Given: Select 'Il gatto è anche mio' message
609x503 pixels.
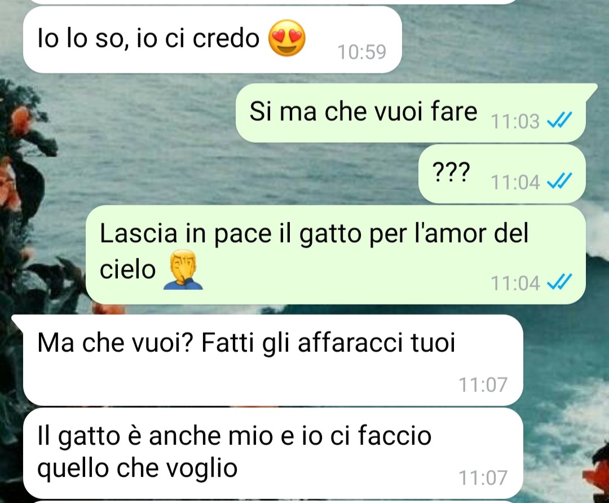Looking at the screenshot, I should click(273, 453).
